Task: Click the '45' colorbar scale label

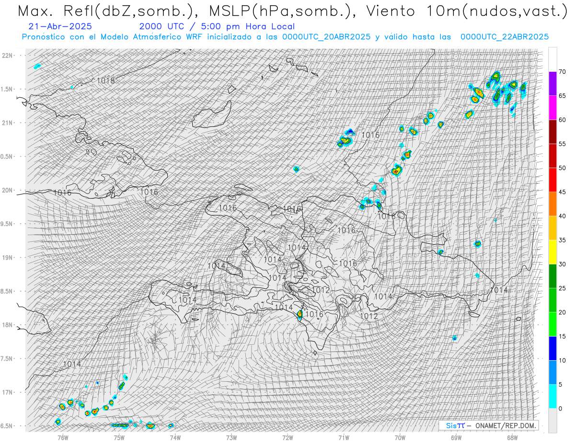Action: (562, 192)
